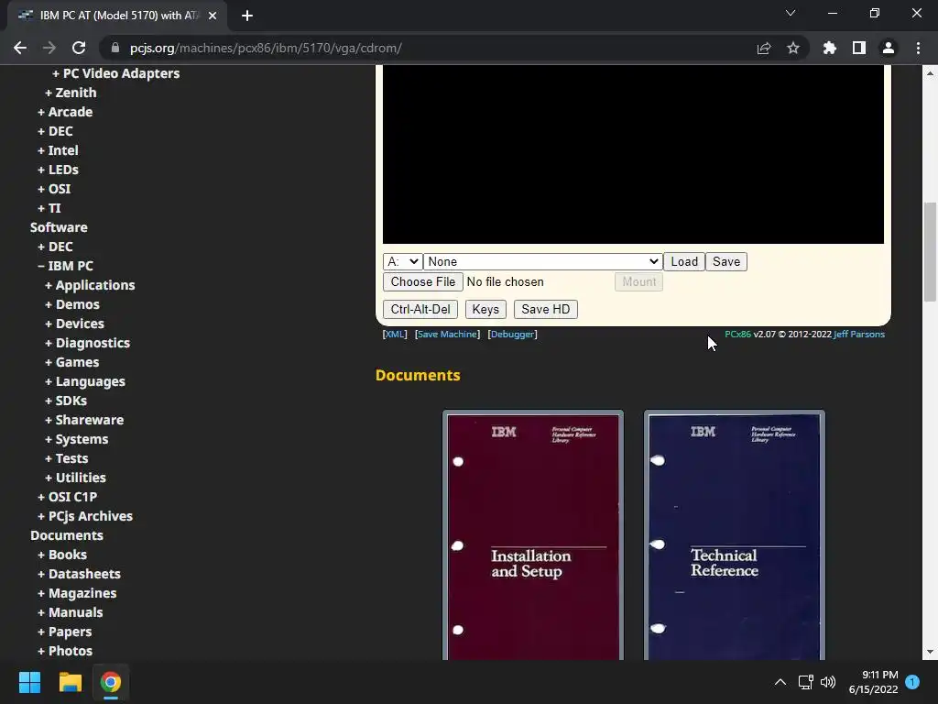The width and height of the screenshot is (938, 704).
Task: Expand the LEDs sidebar item
Action: click(x=58, y=170)
